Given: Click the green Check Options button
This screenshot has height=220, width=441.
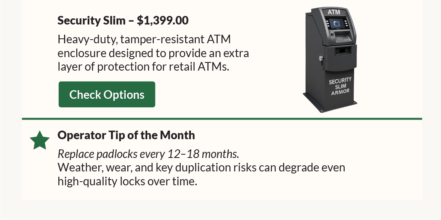Looking at the screenshot, I should (x=107, y=94).
